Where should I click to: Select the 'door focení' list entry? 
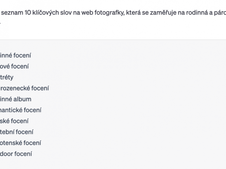click(x=16, y=154)
